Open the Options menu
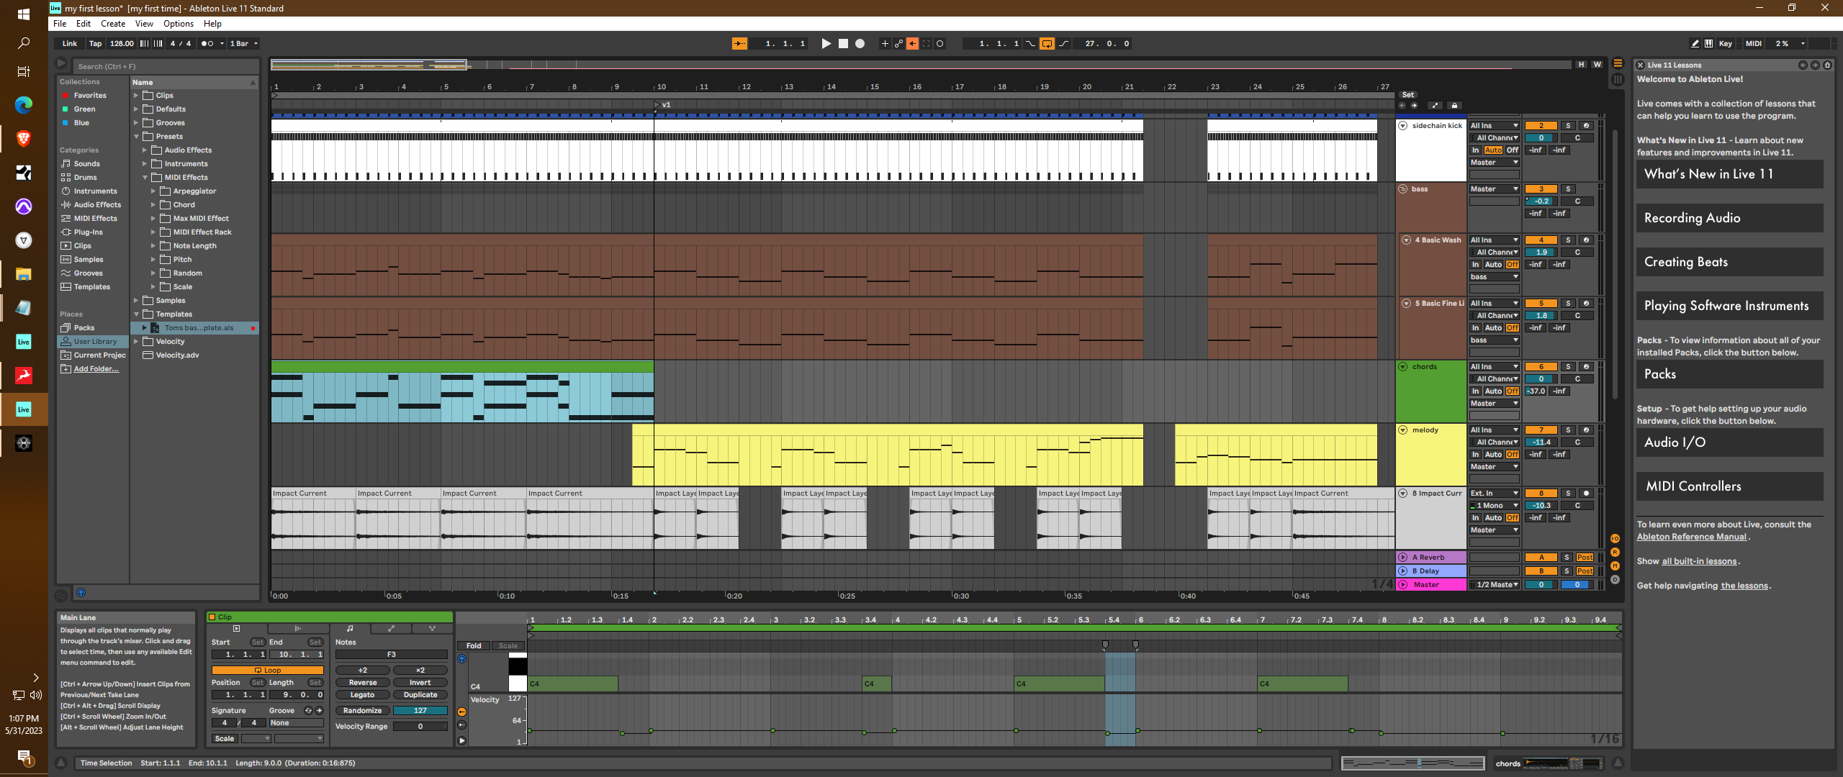 pos(179,24)
